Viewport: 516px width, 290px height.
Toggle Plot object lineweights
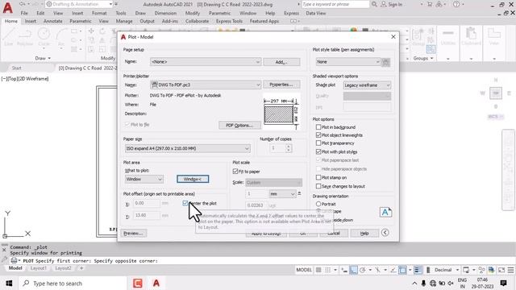click(318, 135)
